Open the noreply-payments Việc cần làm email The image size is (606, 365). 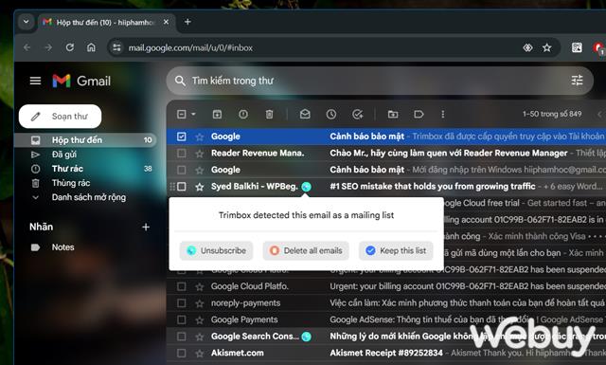(467, 303)
